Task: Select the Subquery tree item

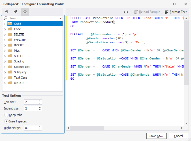Action: click(x=20, y=72)
